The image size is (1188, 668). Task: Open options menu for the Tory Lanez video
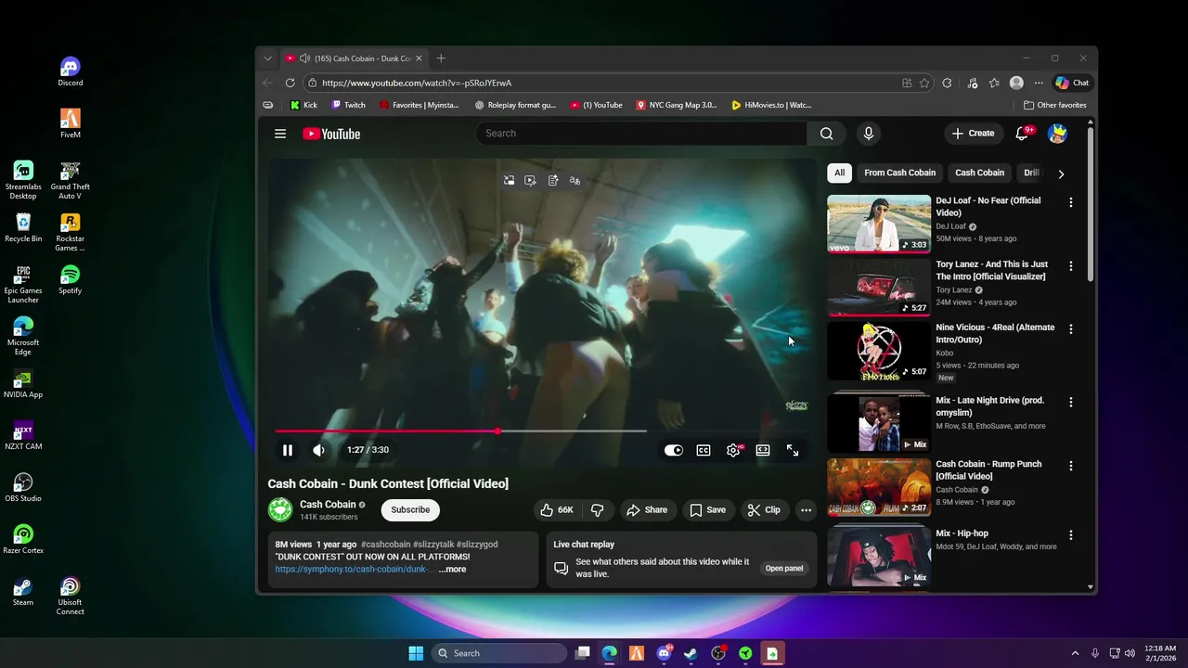click(1071, 266)
